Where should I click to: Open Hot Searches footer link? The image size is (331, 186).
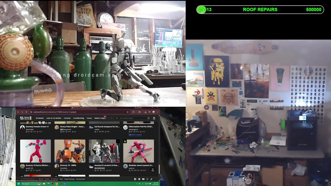tap(80, 179)
